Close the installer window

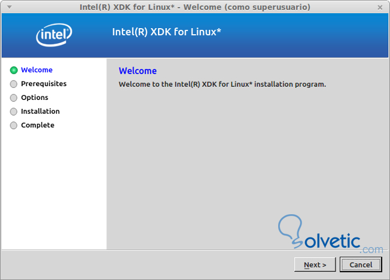[380, 7]
